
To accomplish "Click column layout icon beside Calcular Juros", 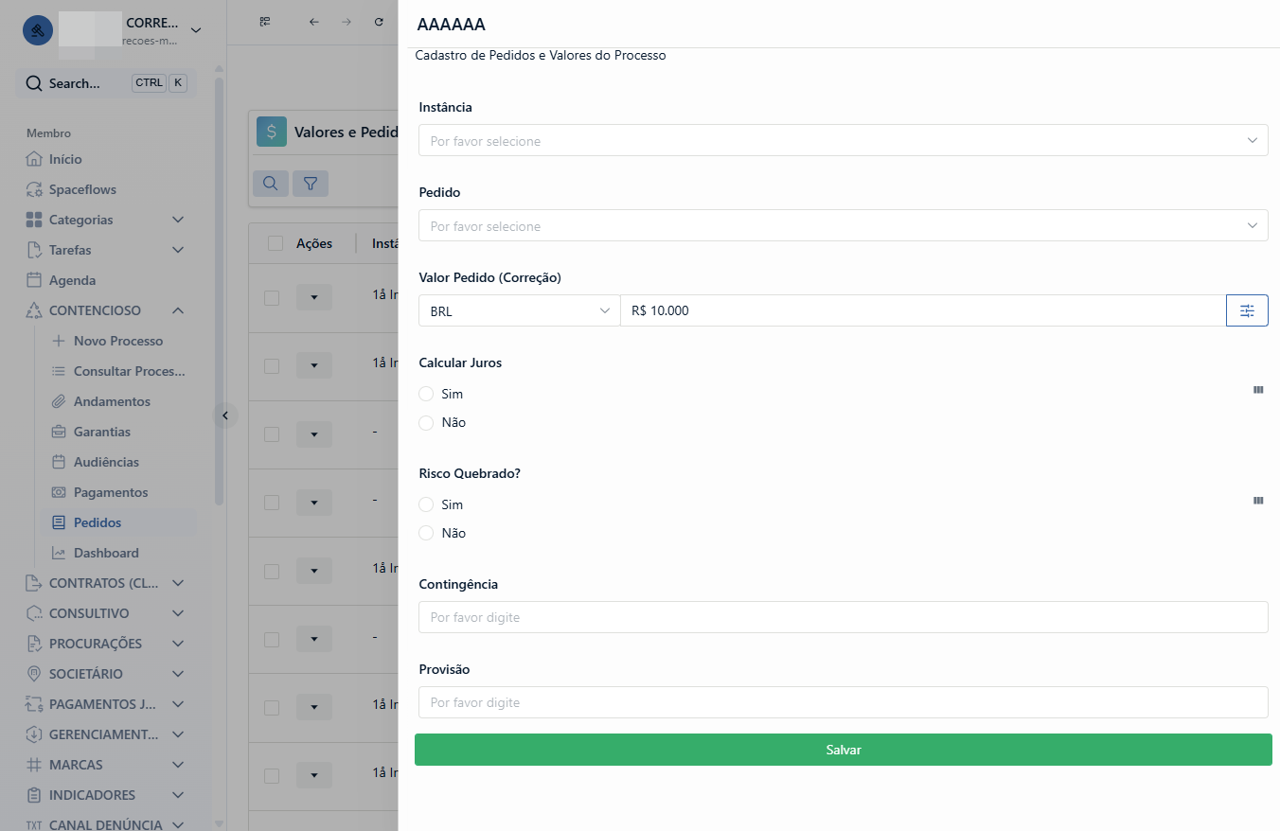I will (1258, 389).
